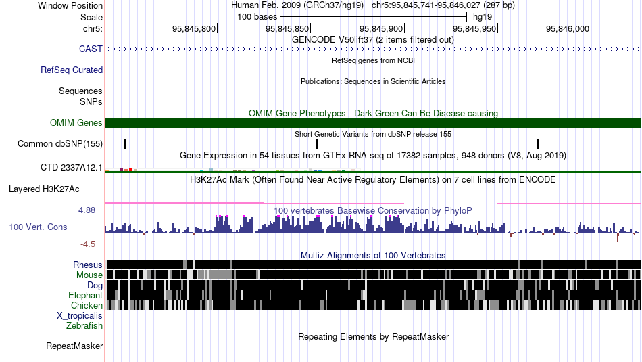The image size is (642, 362).
Task: Click the 4.88 PhyloP upper scale value
Action: click(x=87, y=210)
